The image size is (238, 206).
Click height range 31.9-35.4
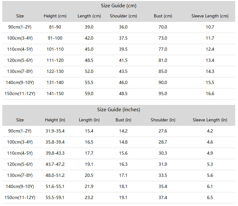[55, 131]
